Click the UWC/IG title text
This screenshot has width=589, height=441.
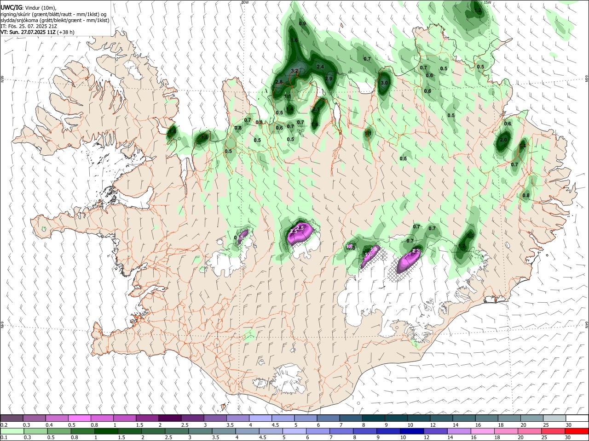click(11, 7)
